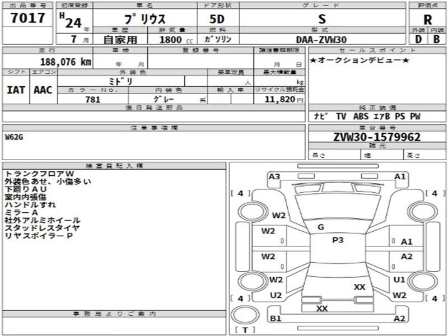Click the spare tire [T] label
This screenshot has width=448, height=336.
(x=245, y=330)
